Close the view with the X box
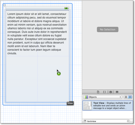 (4, 5)
